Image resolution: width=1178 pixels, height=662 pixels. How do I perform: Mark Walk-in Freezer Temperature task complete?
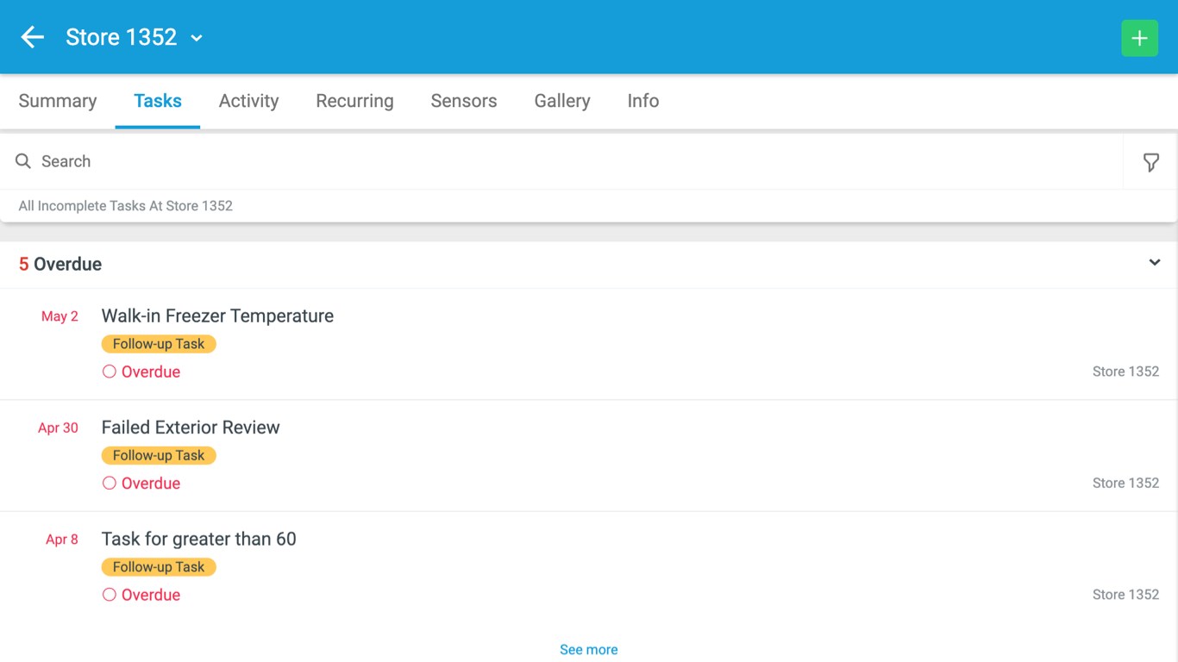(x=109, y=371)
